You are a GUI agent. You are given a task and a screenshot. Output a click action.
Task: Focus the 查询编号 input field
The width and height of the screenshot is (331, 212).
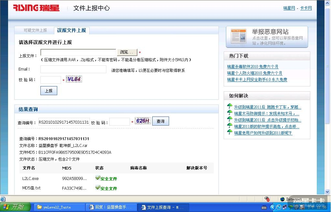click(64, 122)
